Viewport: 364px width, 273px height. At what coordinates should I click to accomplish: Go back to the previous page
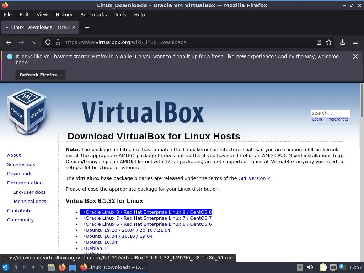[9, 43]
